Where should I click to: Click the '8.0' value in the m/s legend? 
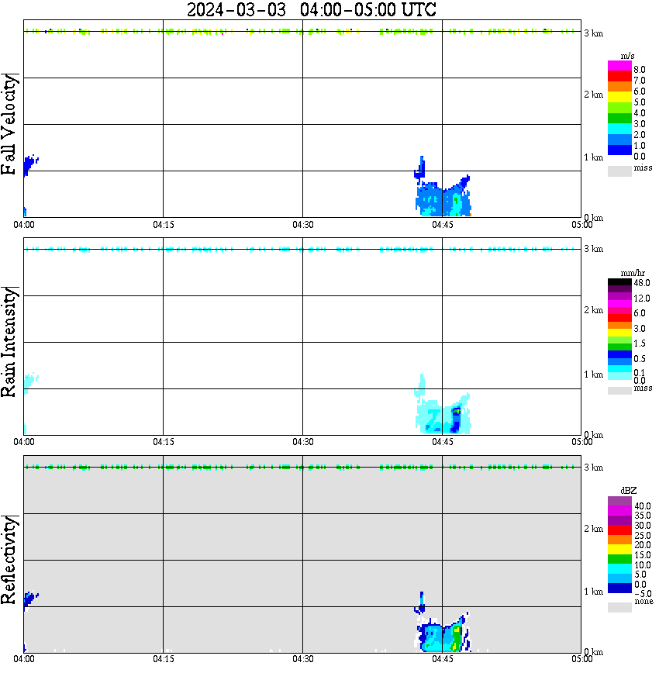coord(640,70)
